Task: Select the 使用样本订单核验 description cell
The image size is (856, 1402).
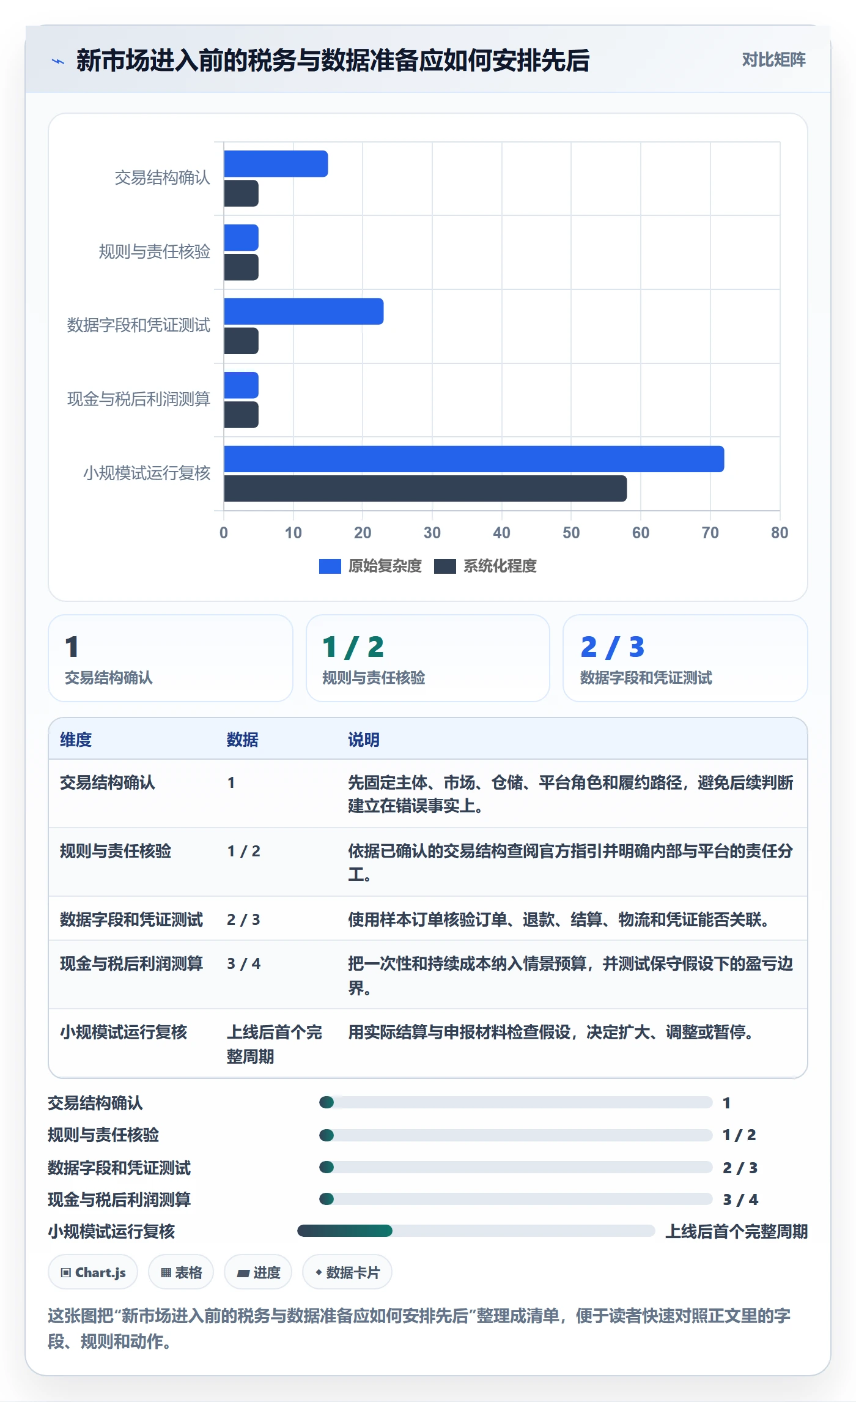Action: 559,919
